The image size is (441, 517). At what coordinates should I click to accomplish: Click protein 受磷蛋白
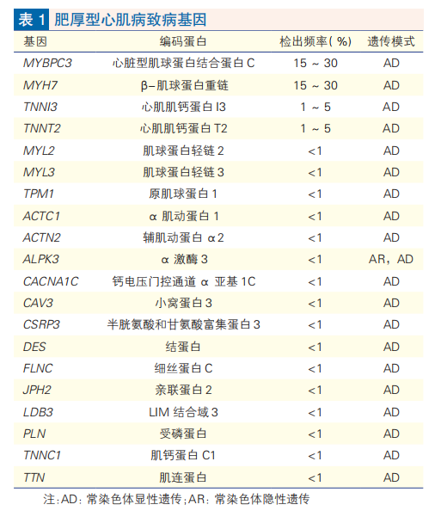point(183,434)
